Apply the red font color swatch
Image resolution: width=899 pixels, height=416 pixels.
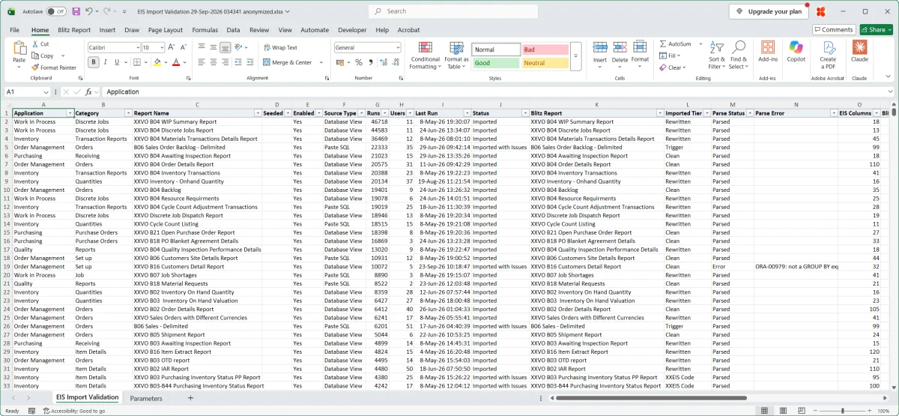pyautogui.click(x=176, y=62)
